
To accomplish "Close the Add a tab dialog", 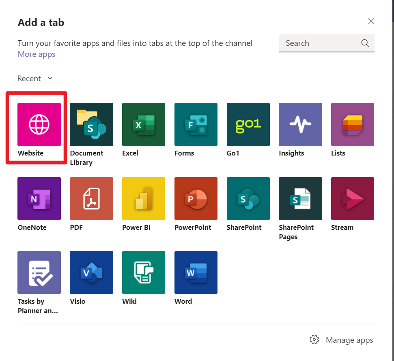I will [x=371, y=22].
